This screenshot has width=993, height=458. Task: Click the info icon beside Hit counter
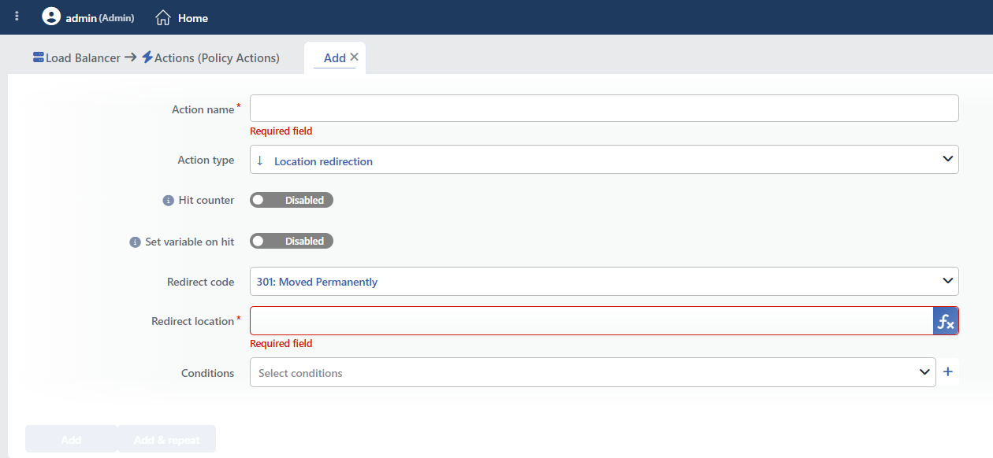168,201
